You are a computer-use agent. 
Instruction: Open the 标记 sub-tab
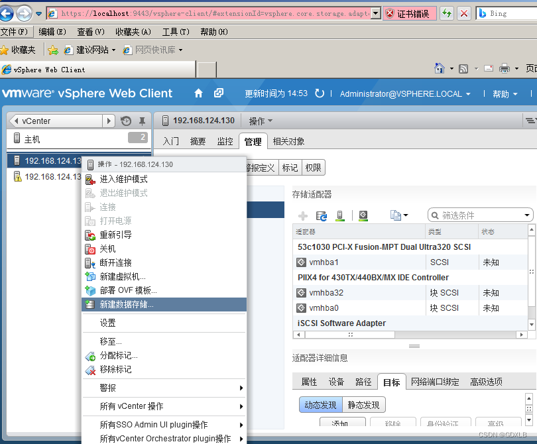[x=290, y=168]
